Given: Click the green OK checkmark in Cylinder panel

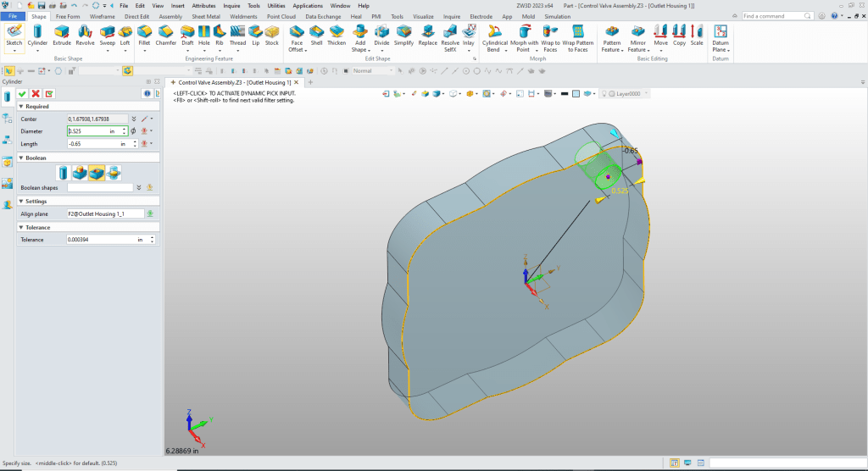Looking at the screenshot, I should (x=22, y=93).
